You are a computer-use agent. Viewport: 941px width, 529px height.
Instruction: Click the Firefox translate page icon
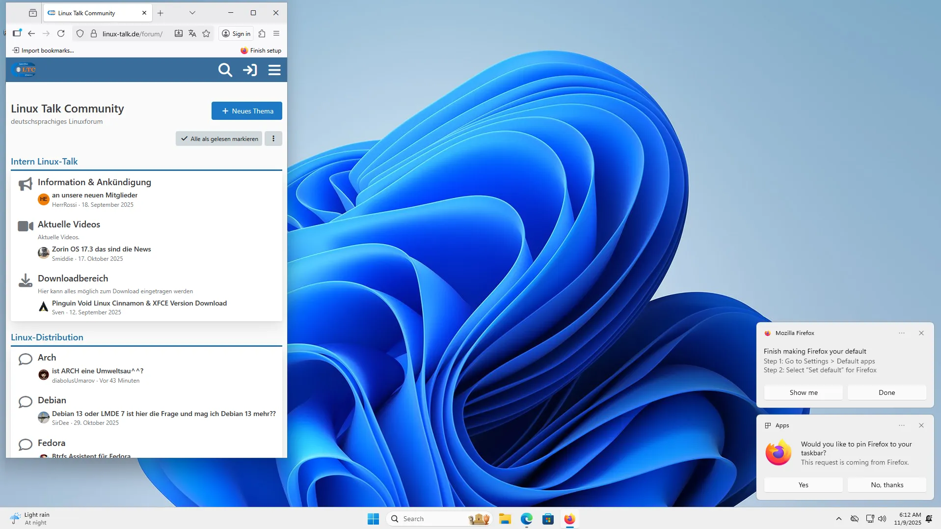192,33
